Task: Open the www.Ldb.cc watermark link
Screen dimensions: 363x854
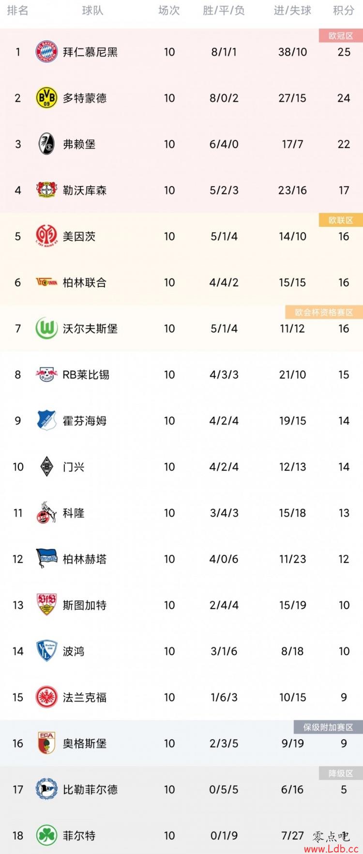Action: coord(331,849)
